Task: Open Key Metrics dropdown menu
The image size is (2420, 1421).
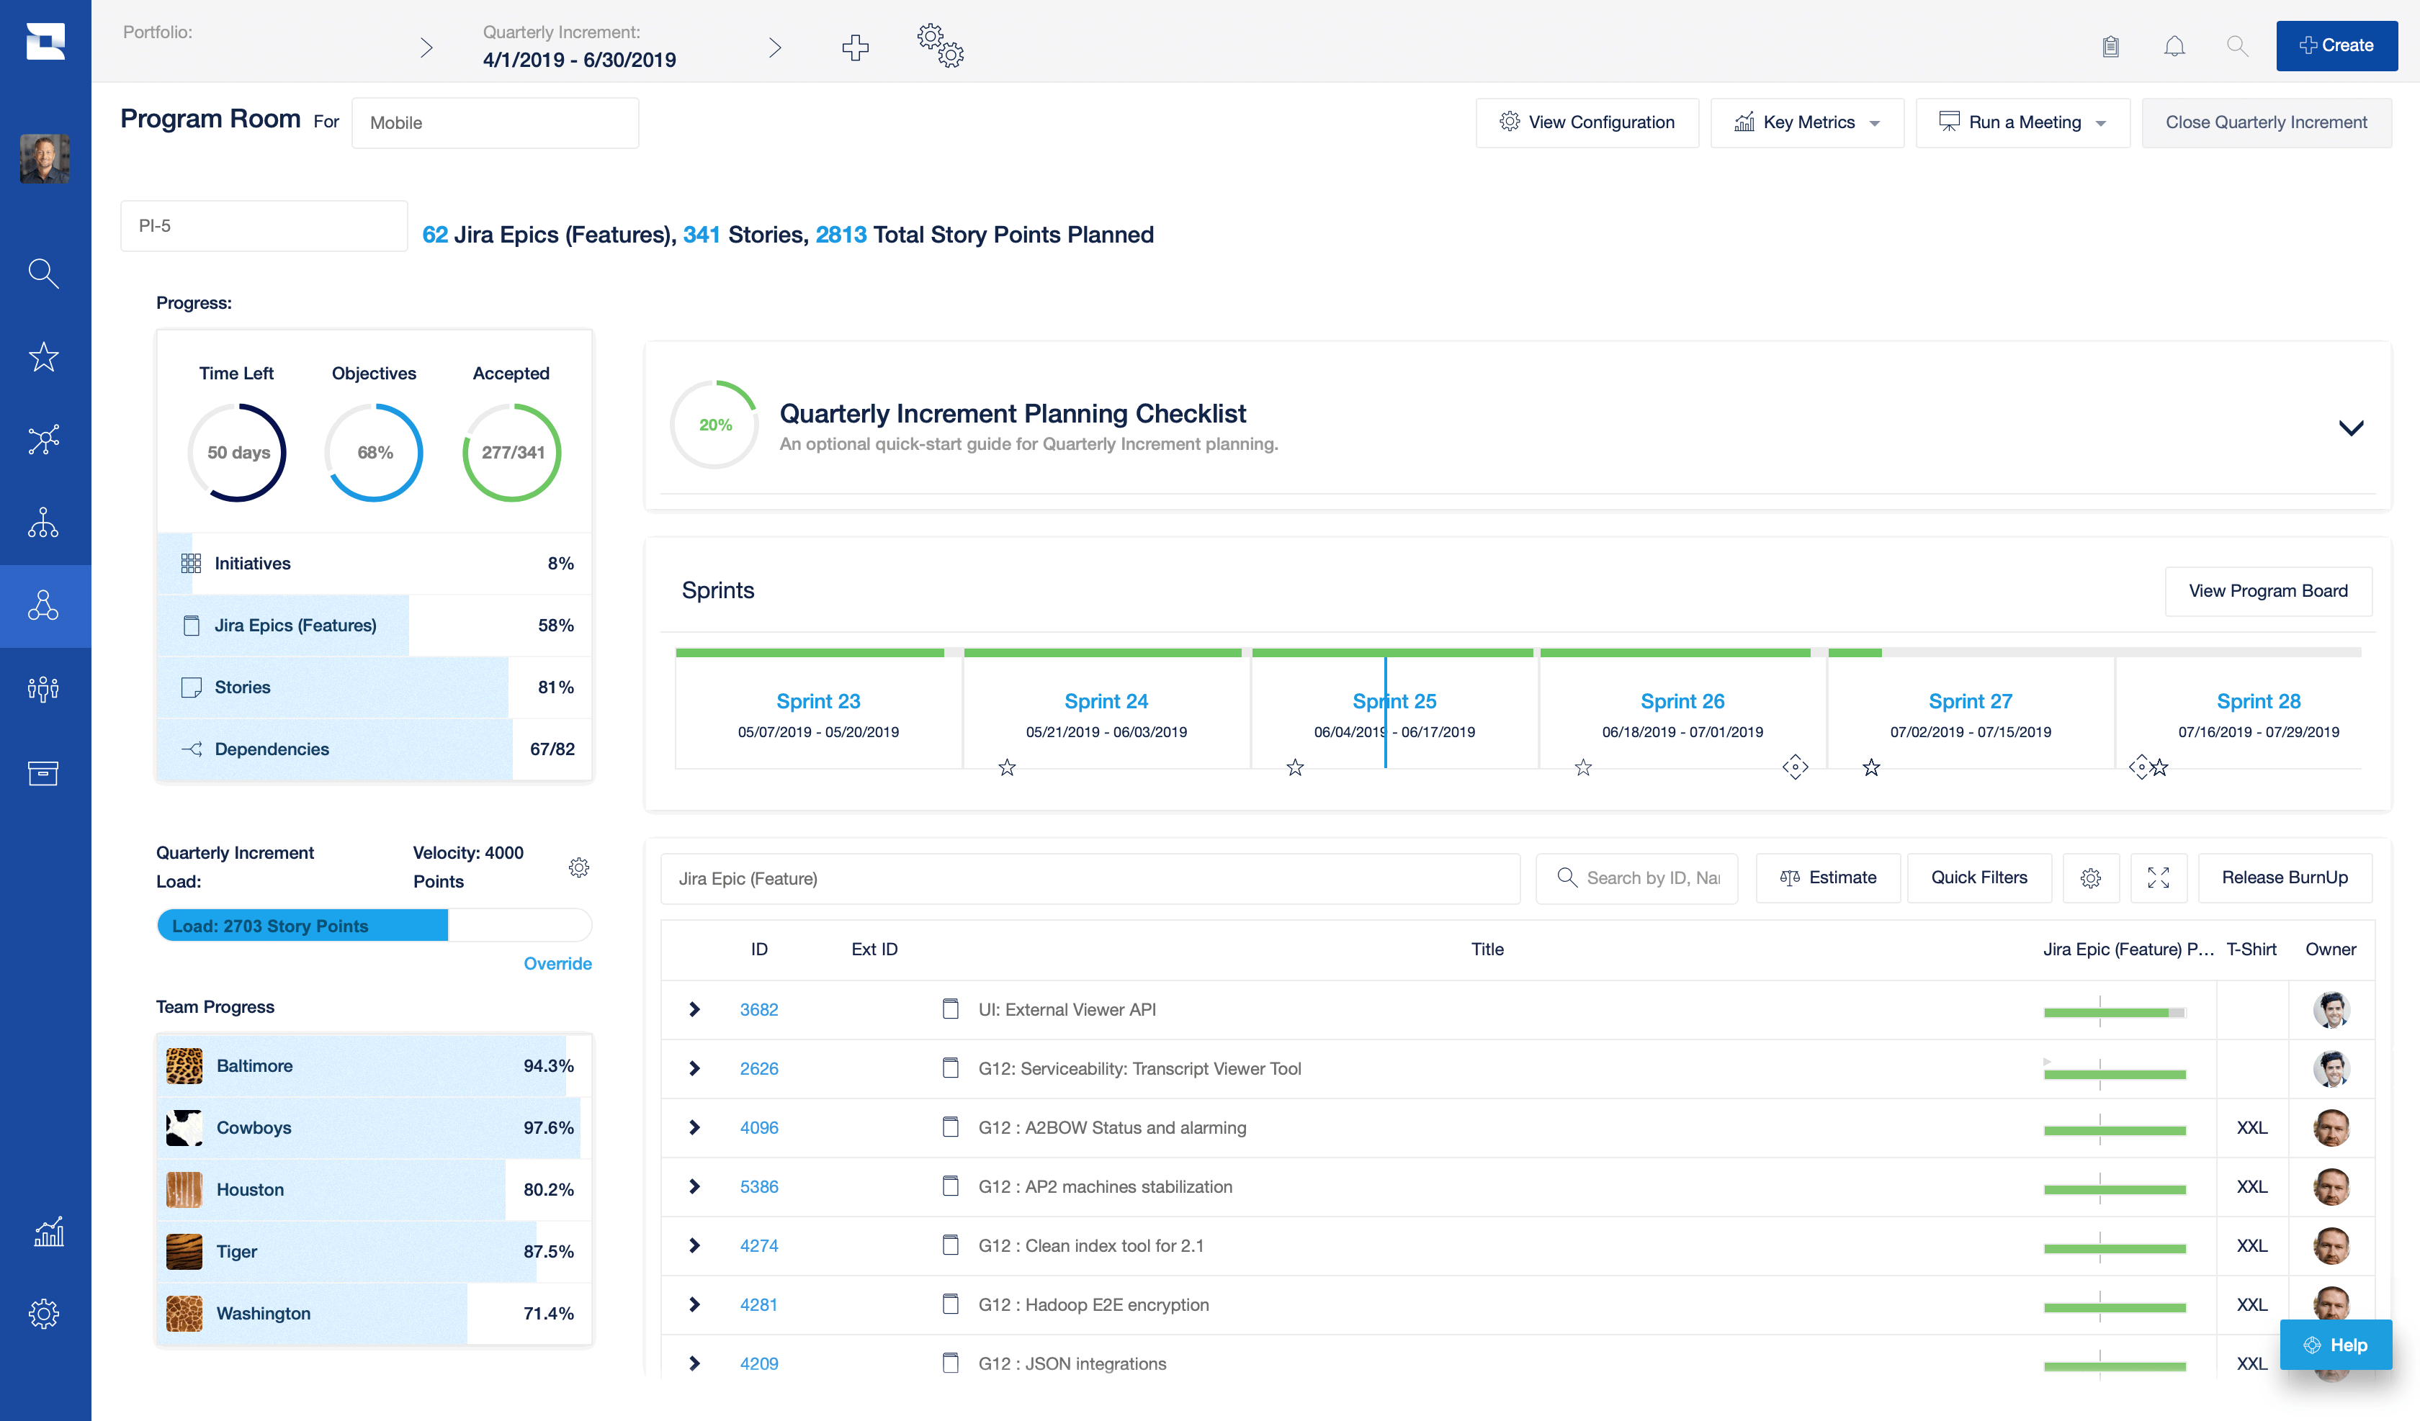Action: coord(1806,122)
